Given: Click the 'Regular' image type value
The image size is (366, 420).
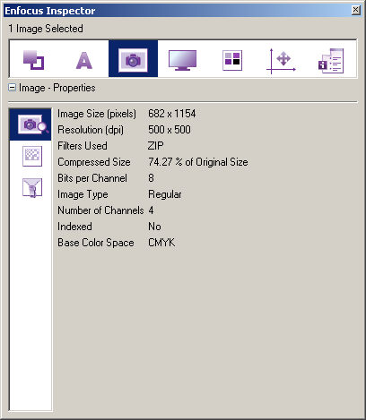Looking at the screenshot, I should pyautogui.click(x=165, y=194).
